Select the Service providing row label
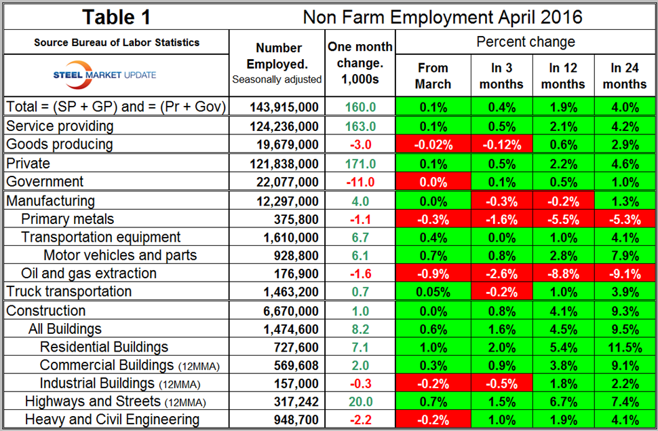Viewport: 658px width, 431px height. (60, 126)
